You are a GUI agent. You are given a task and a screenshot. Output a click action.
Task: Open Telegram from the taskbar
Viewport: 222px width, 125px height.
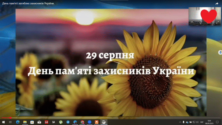[68, 122]
